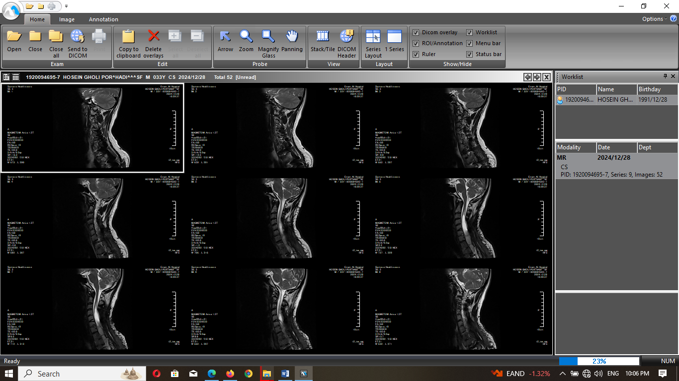
Task: Switch view with Stack/Tile icon
Action: point(323,37)
